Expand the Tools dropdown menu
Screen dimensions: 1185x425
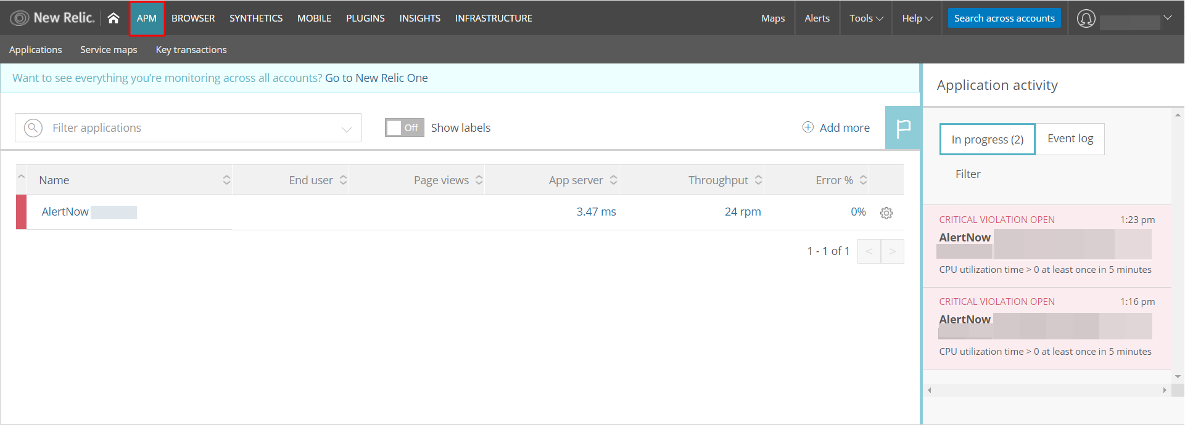(866, 18)
